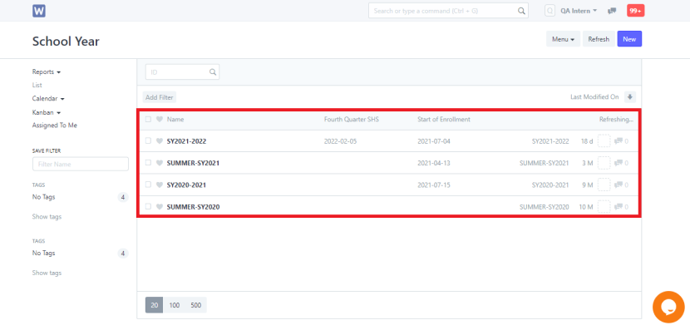Image resolution: width=690 pixels, height=330 pixels.
Task: Click the assignment avatar box in SY2021-2022 row
Action: click(x=604, y=141)
